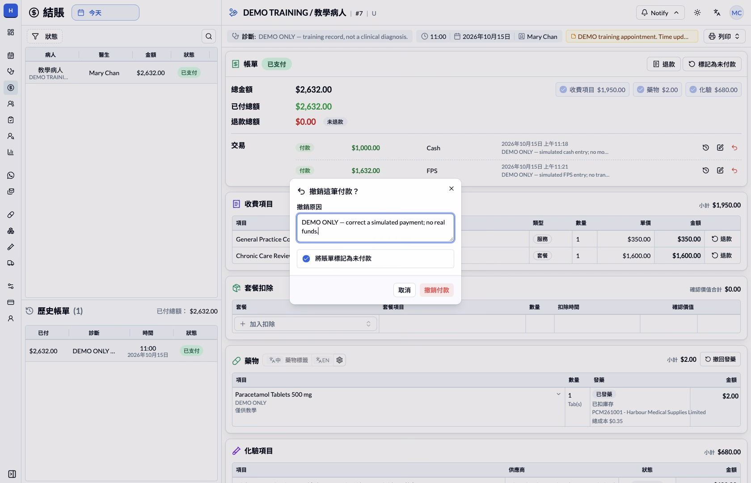The image size is (751, 483).
Task: Click the 撤銷原因 reason text area
Action: pos(375,228)
